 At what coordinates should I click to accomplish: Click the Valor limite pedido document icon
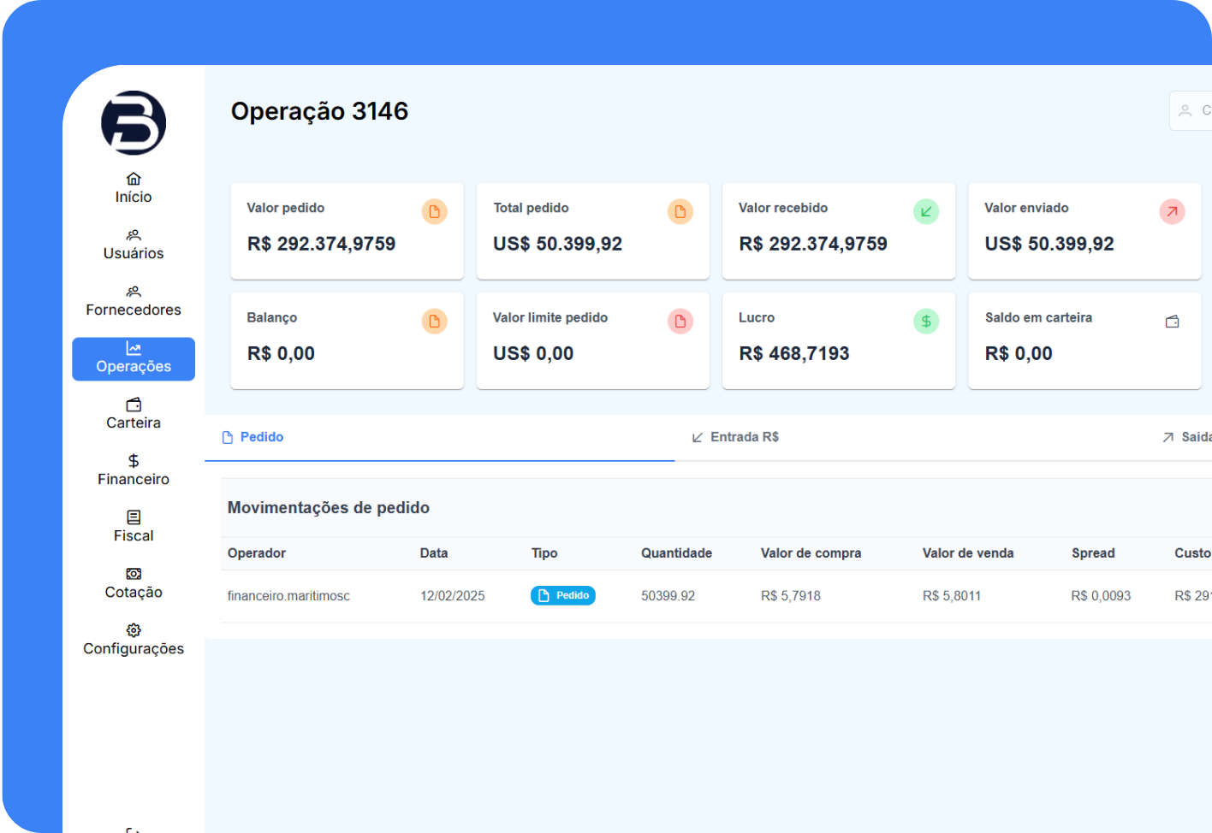680,322
